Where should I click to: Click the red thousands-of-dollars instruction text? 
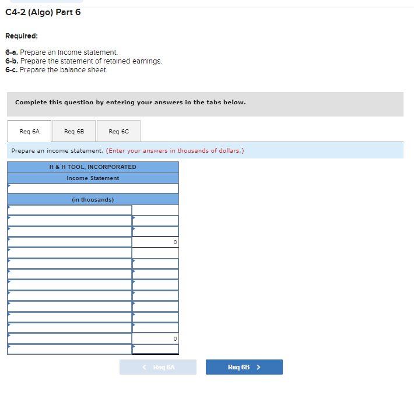click(175, 151)
